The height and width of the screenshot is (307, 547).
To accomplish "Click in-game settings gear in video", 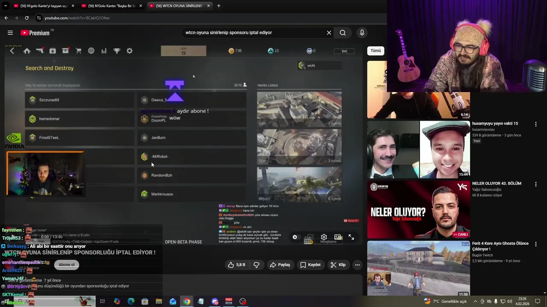I will 129,51.
